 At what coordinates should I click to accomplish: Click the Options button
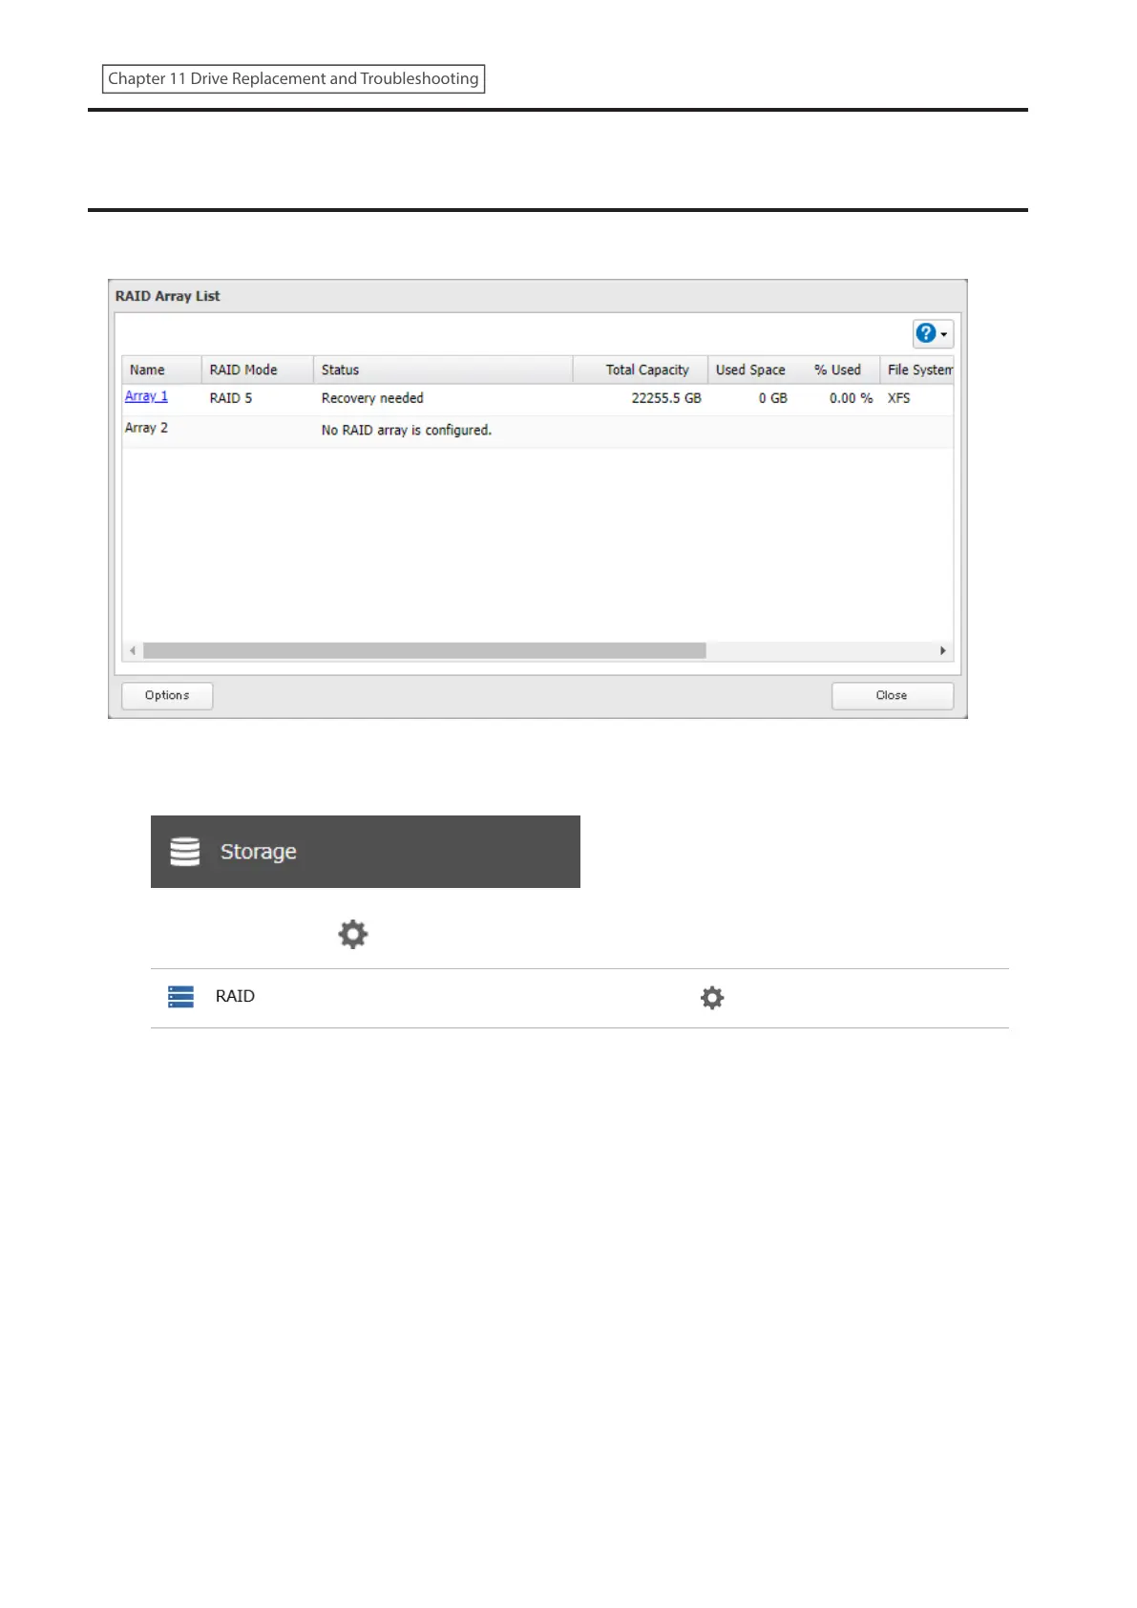[167, 695]
